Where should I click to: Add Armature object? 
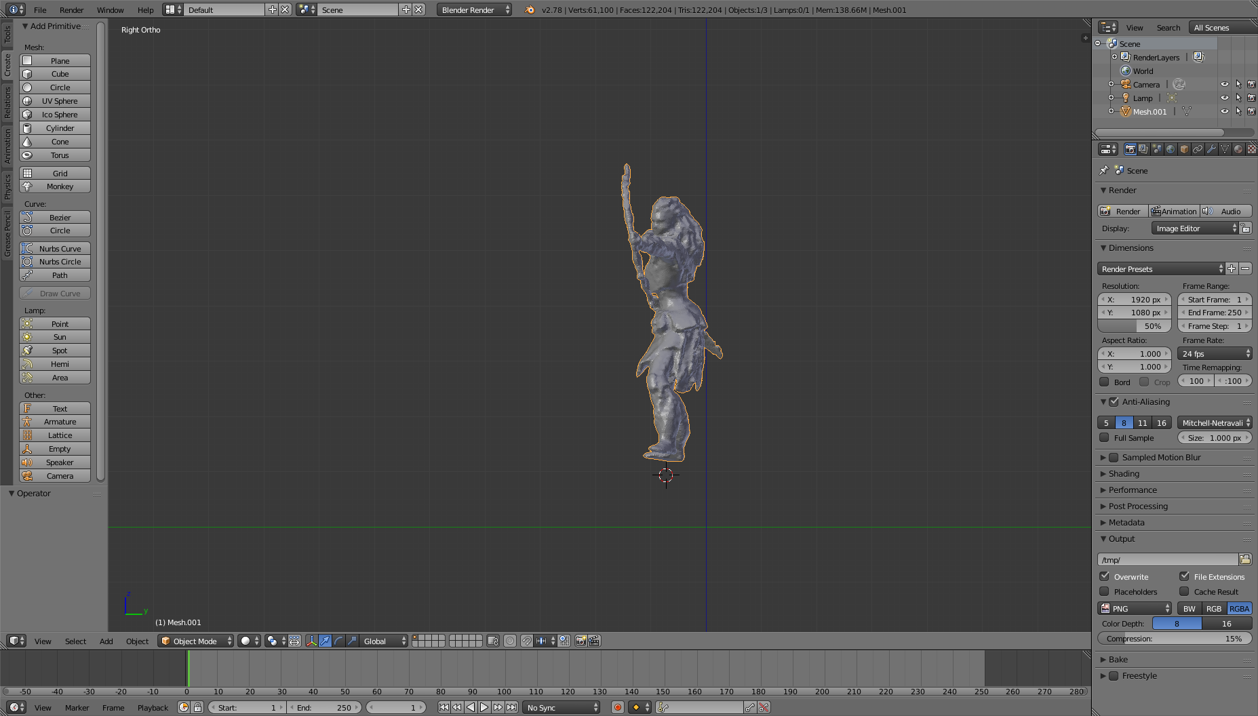(x=55, y=422)
